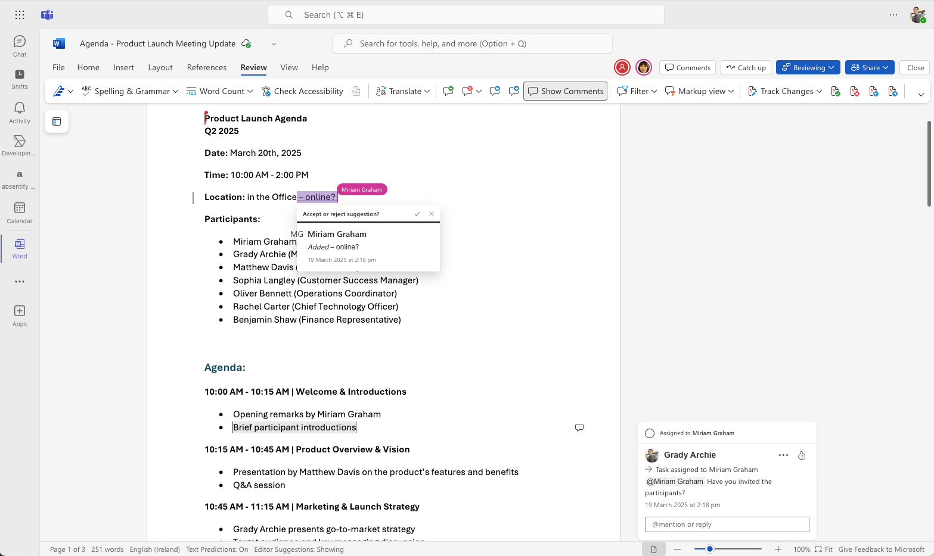This screenshot has height=556, width=934.
Task: Click Give Feedback to Microsoft
Action: [x=881, y=549]
